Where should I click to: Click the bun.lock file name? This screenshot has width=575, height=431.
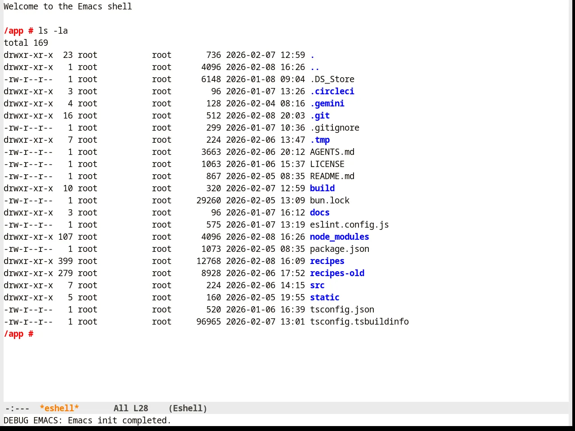[x=330, y=201]
